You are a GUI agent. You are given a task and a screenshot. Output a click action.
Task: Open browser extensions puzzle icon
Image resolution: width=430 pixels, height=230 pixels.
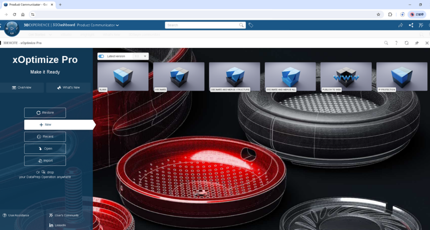pyautogui.click(x=390, y=15)
